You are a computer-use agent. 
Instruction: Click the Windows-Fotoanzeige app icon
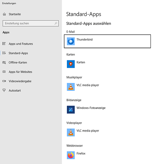tap(71, 110)
